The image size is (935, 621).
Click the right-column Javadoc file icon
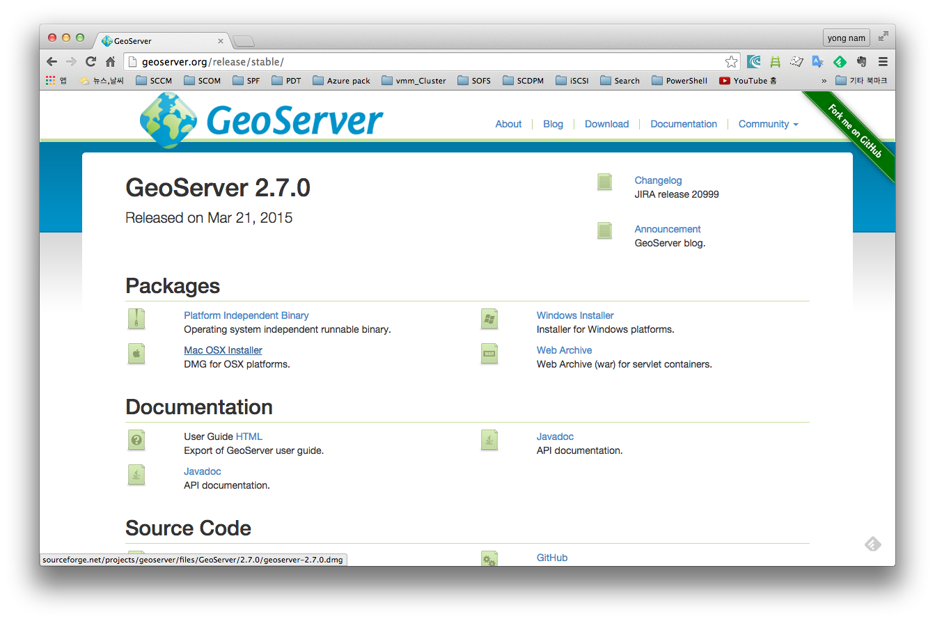489,440
